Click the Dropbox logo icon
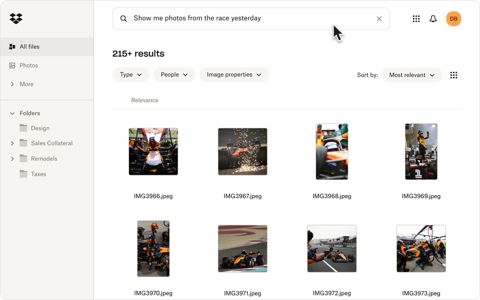Viewport: 480px width, 300px height. [x=16, y=19]
